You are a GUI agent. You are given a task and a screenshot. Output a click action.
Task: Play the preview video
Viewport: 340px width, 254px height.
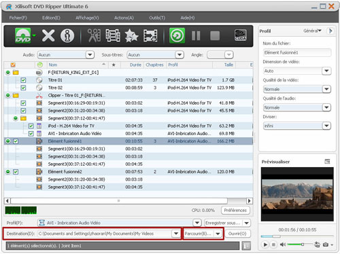(265, 244)
